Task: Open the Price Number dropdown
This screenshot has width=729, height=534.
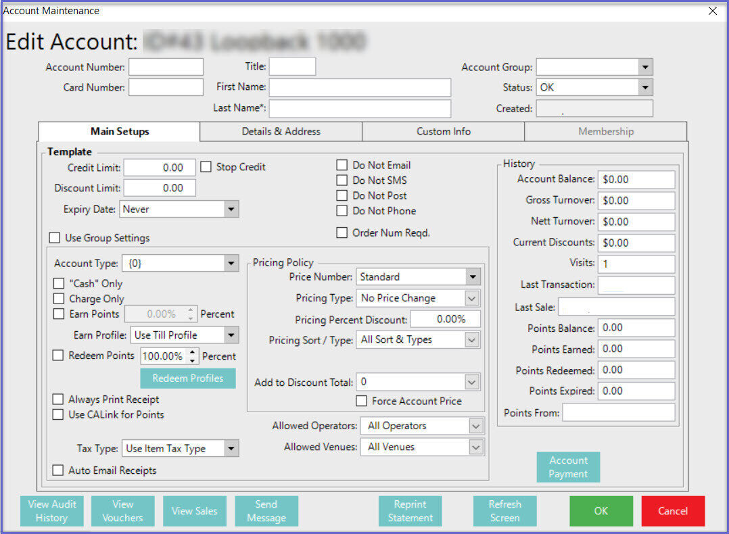Action: tap(472, 277)
